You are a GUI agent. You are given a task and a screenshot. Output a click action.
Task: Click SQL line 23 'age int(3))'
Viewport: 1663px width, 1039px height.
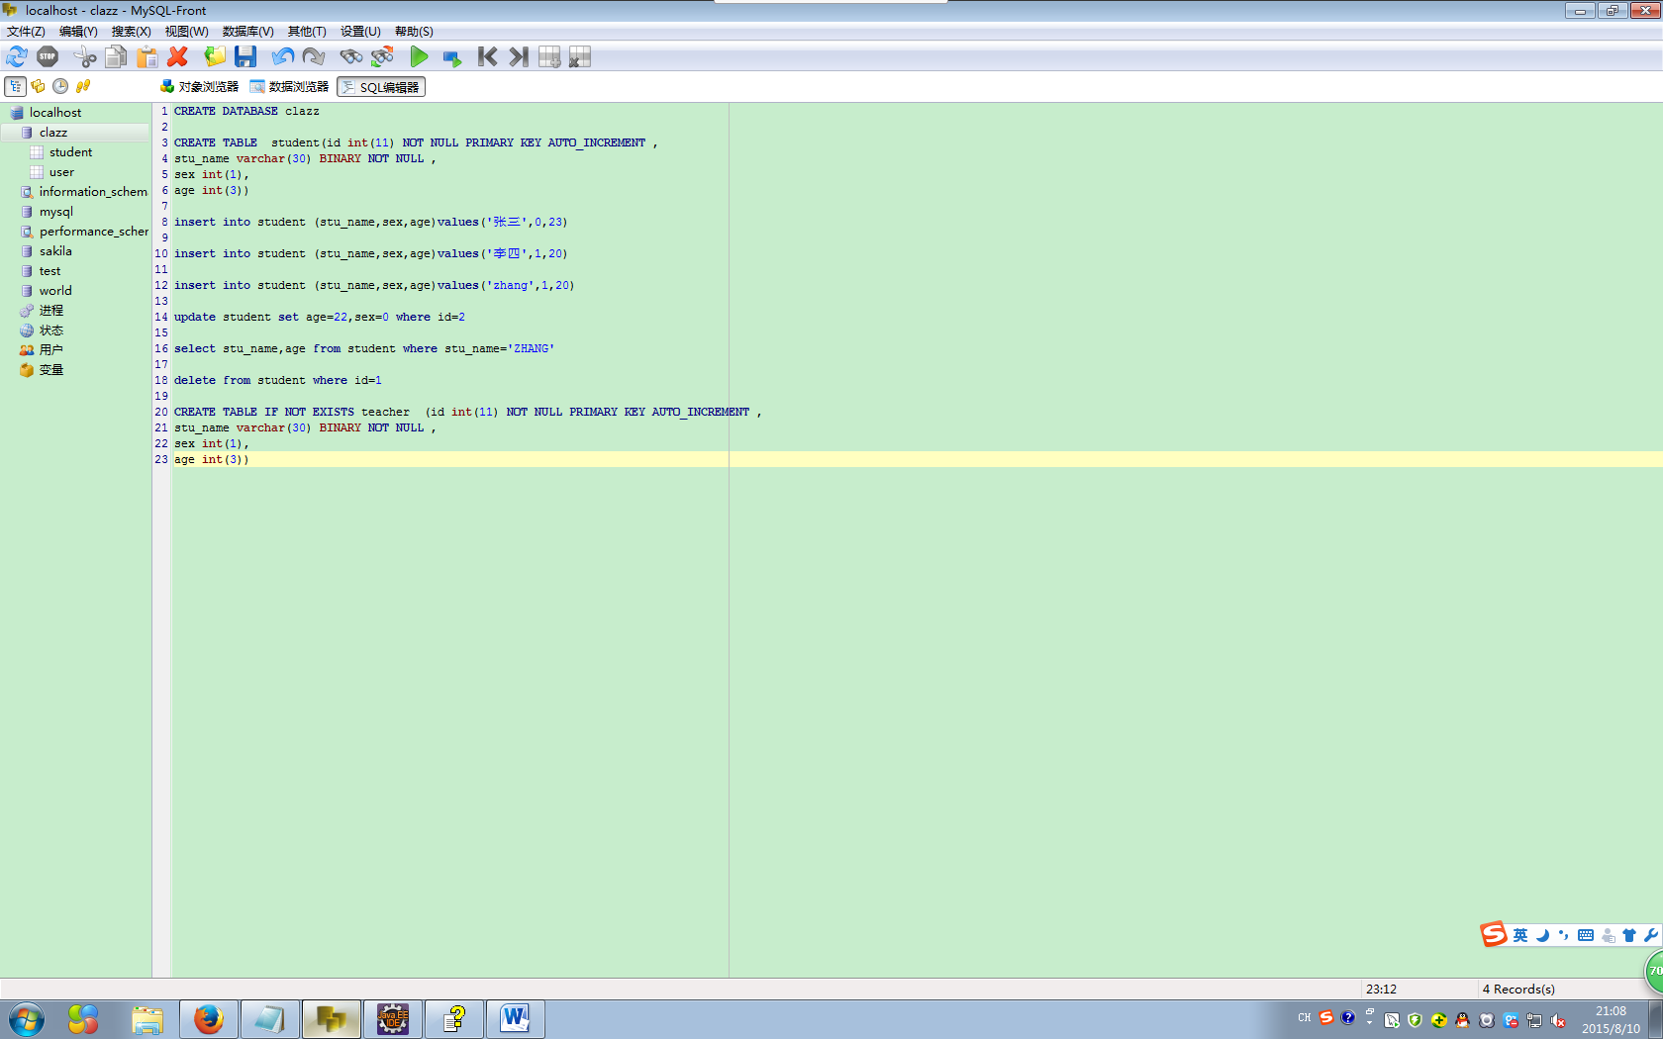pyautogui.click(x=212, y=459)
